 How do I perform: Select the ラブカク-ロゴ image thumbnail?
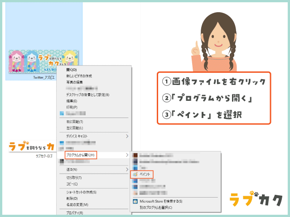tap(32, 146)
